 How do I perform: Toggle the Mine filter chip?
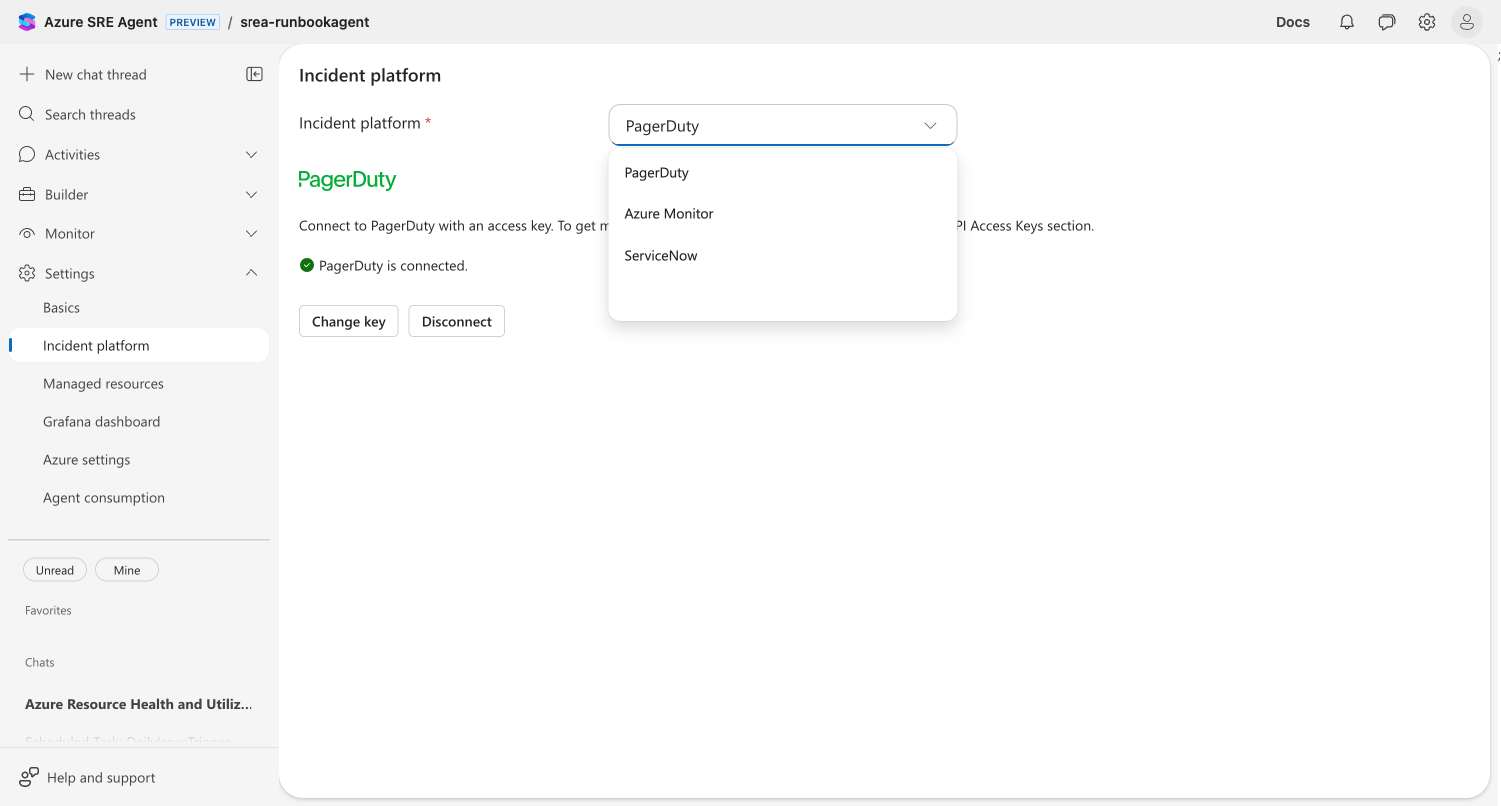[127, 570]
